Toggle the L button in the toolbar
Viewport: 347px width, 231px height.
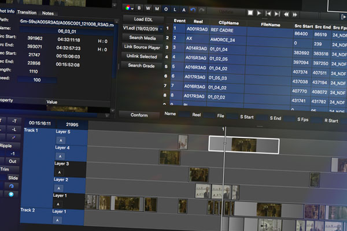tap(175, 9)
